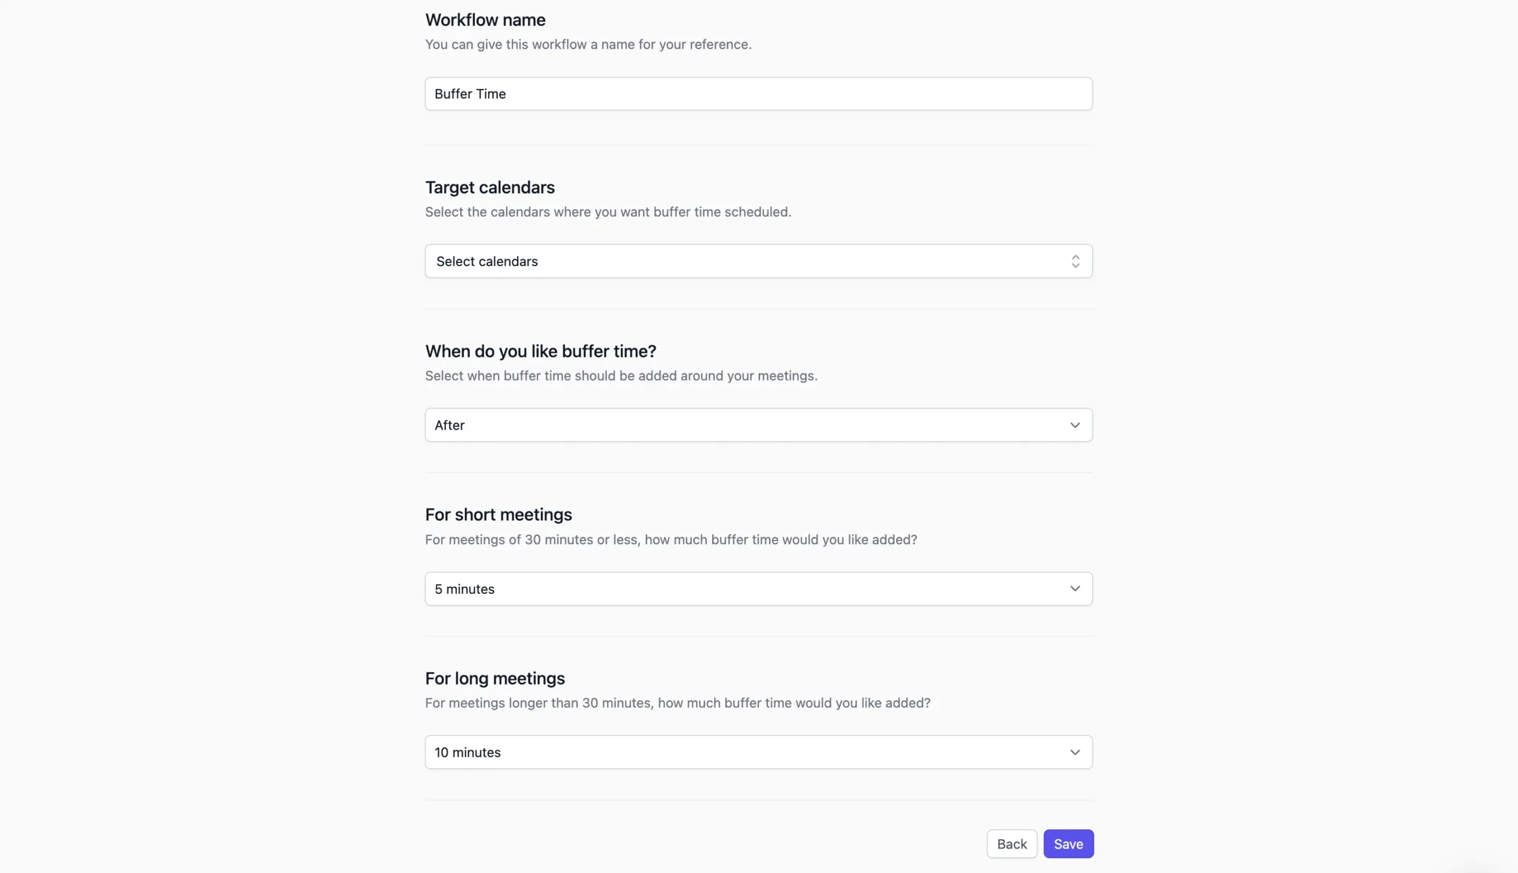Open the 10 minutes long-meeting dropdown

click(x=757, y=752)
